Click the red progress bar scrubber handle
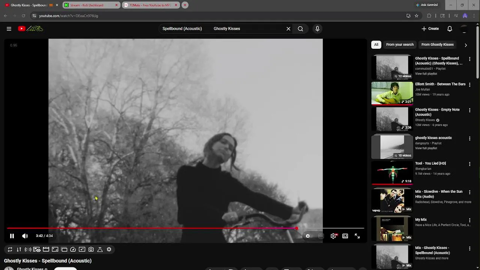This screenshot has height=270, width=480. tap(296, 228)
